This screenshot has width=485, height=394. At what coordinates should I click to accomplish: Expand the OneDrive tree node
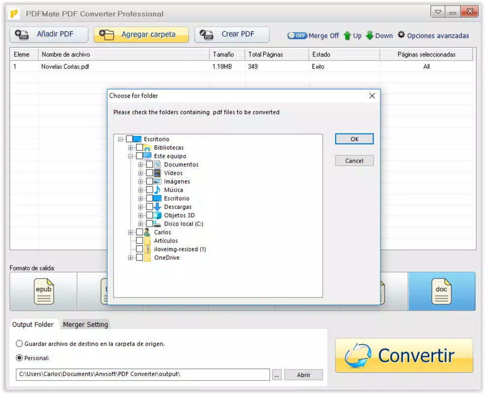131,258
